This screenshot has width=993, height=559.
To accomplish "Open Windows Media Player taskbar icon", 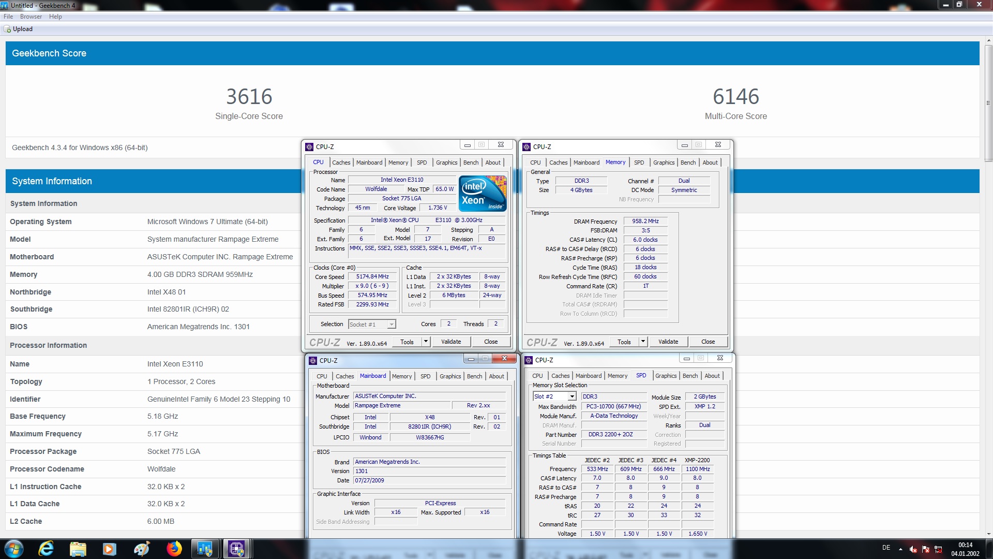I will point(110,549).
